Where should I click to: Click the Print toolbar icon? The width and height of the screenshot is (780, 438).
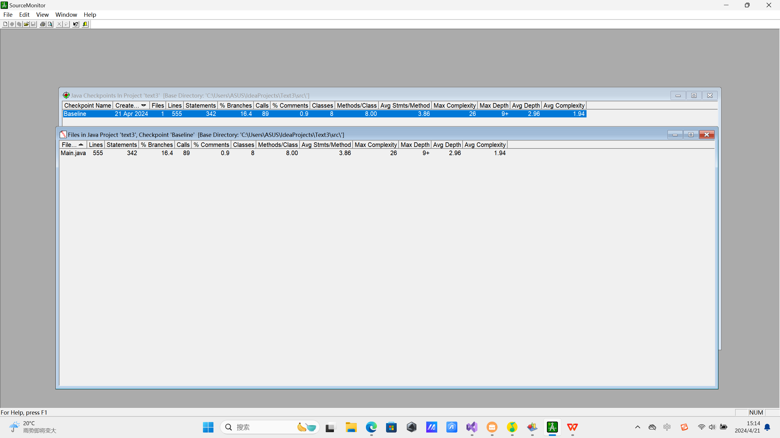[x=43, y=24]
